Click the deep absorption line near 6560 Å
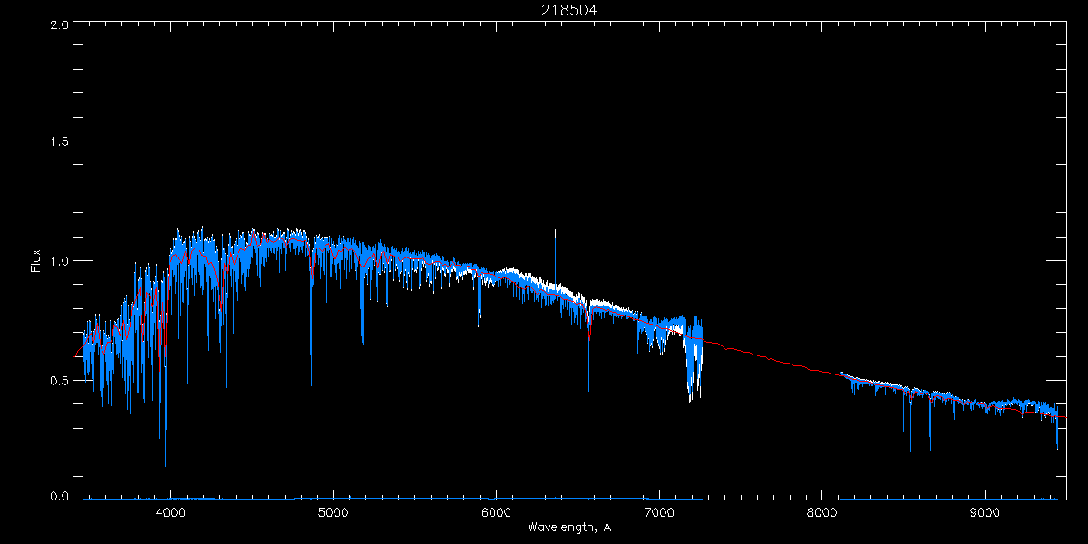 point(588,372)
